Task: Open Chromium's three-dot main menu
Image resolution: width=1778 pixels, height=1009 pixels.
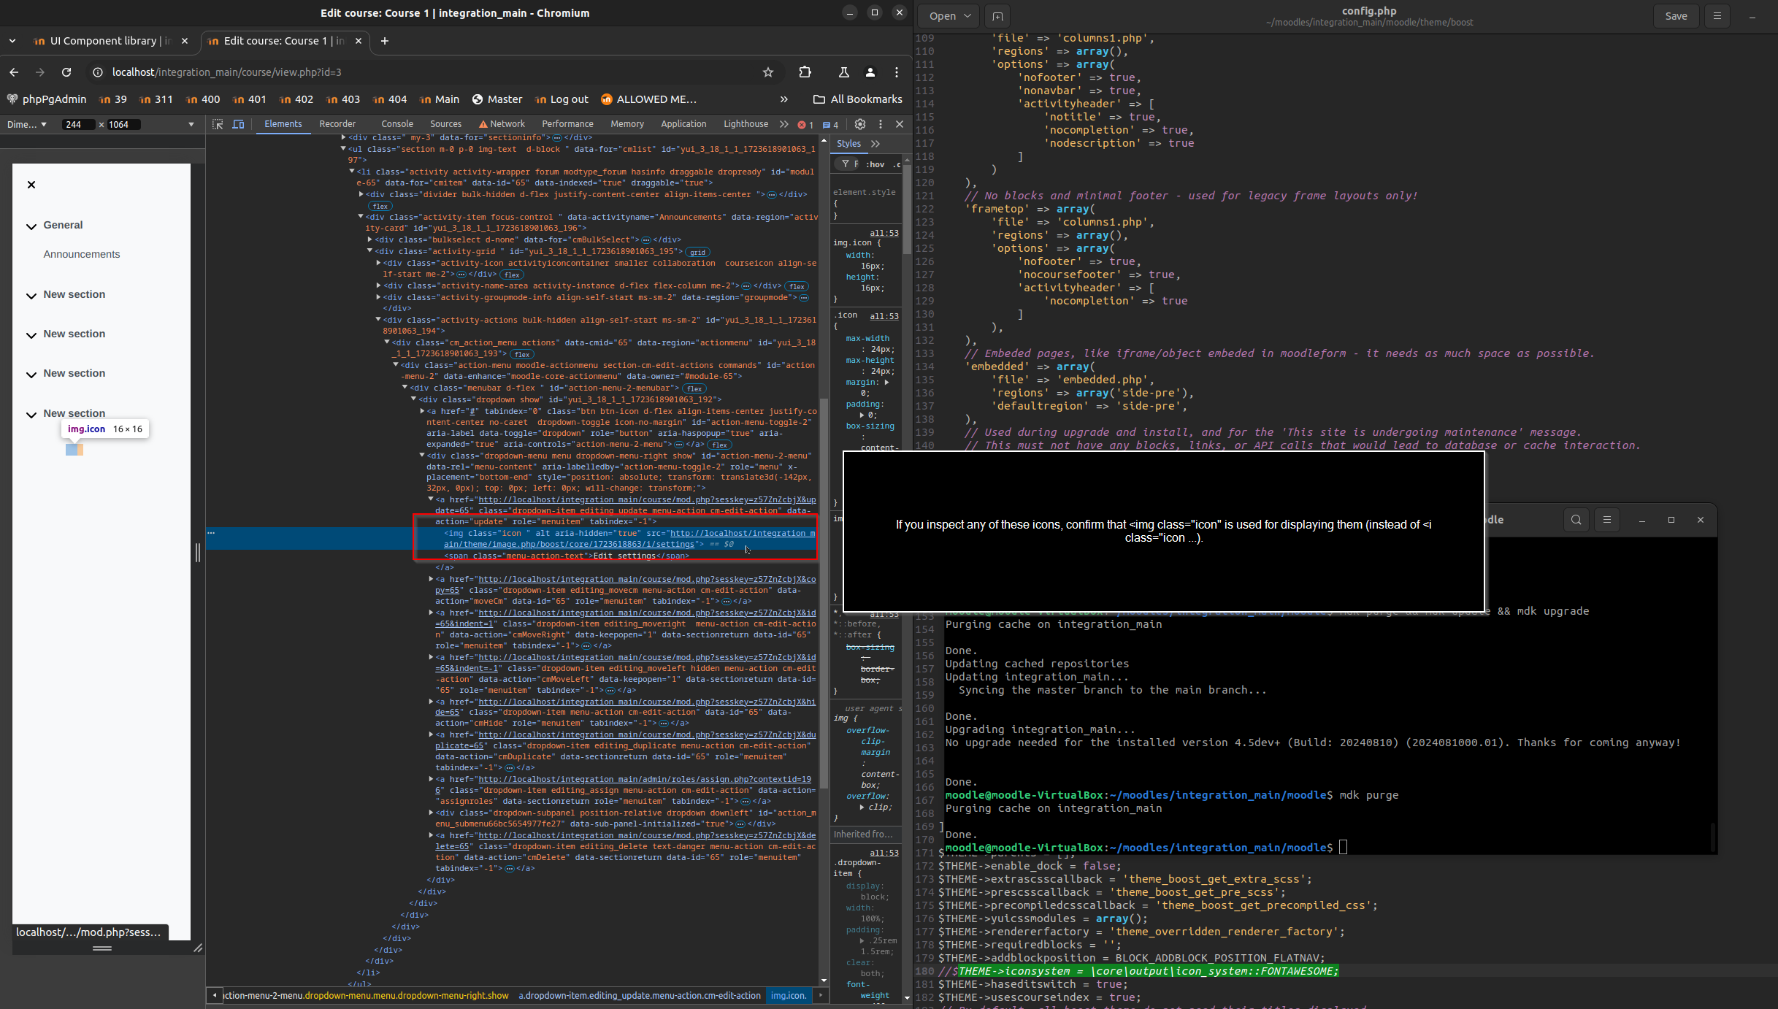Action: tap(897, 72)
